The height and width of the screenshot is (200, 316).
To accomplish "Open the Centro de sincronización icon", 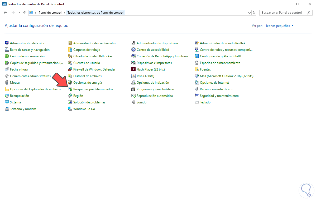I will coord(7,56).
